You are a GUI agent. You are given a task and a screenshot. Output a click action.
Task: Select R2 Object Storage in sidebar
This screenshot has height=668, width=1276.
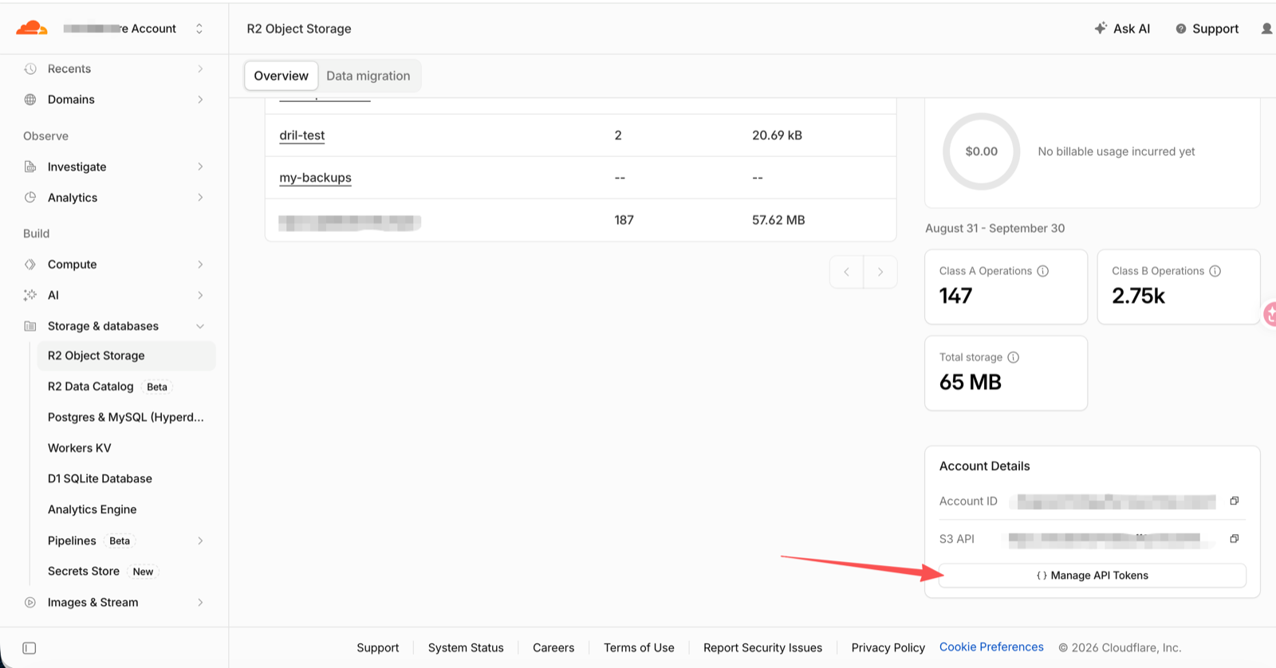click(x=126, y=356)
